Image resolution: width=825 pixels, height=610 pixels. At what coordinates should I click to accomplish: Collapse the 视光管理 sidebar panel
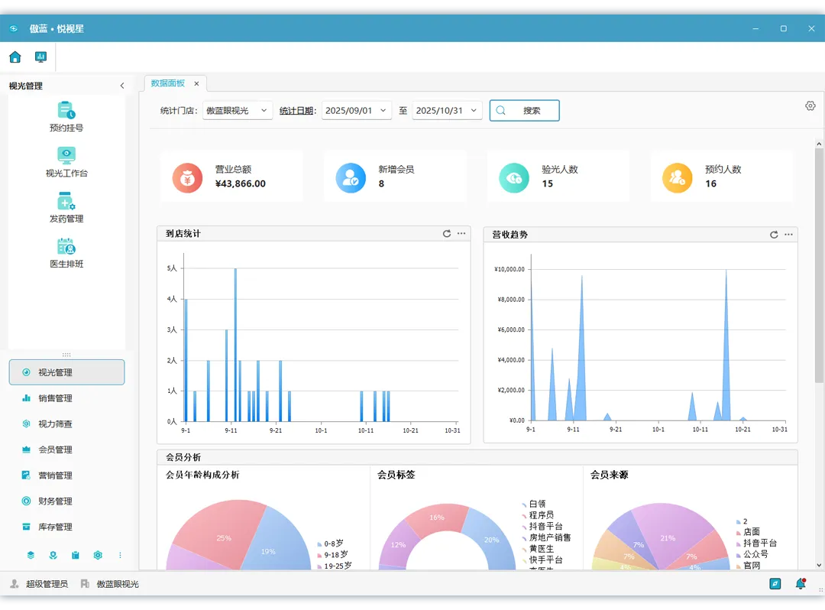click(122, 86)
